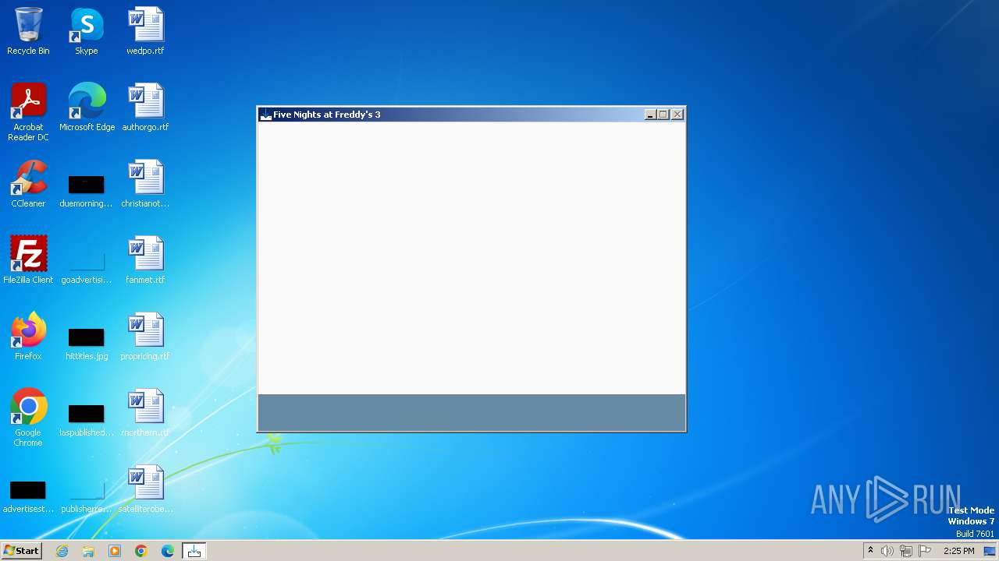Close the Five Nights at Freddy's 3 window
This screenshot has height=561, width=999.
click(677, 115)
